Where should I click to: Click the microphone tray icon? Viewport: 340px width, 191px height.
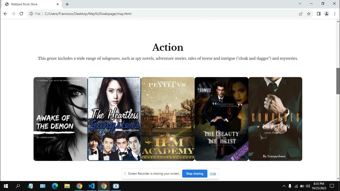tap(290, 186)
